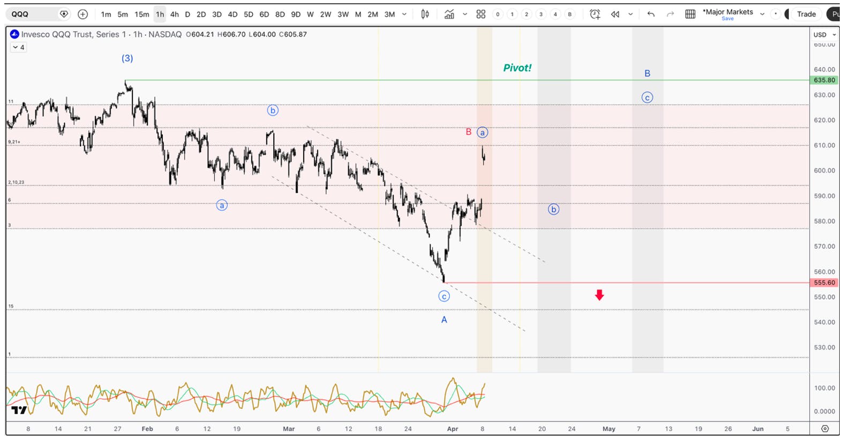Open the Major Markets layout dropdown chevron
This screenshot has height=441, width=843.
pos(762,14)
